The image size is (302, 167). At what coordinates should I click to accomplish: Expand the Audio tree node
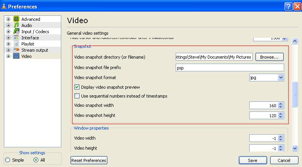8,25
